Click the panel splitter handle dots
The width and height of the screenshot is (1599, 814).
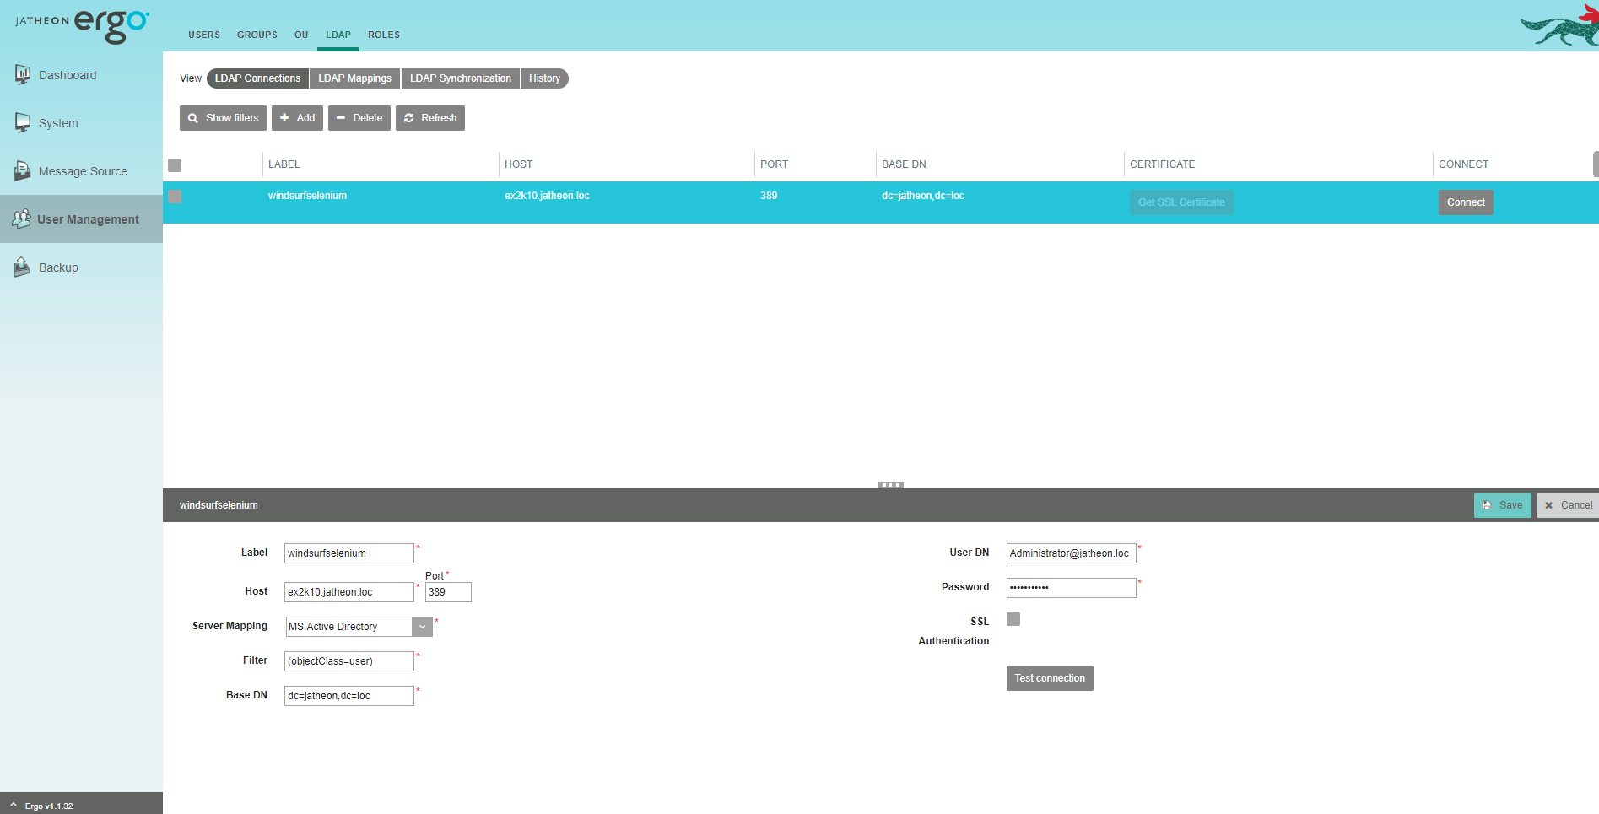point(890,485)
